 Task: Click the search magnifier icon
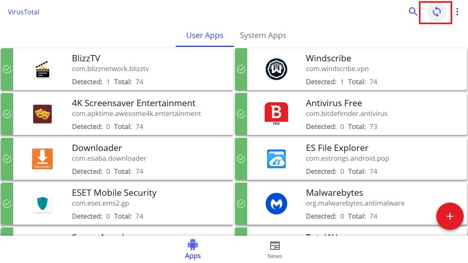(413, 12)
